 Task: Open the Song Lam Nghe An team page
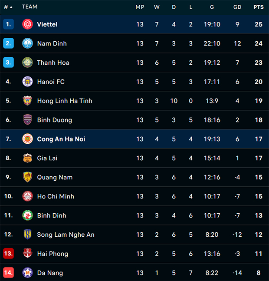(x=66, y=235)
